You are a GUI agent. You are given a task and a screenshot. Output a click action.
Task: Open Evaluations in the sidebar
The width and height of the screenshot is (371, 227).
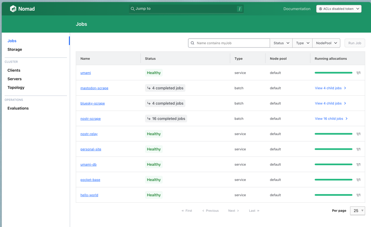[x=18, y=108]
